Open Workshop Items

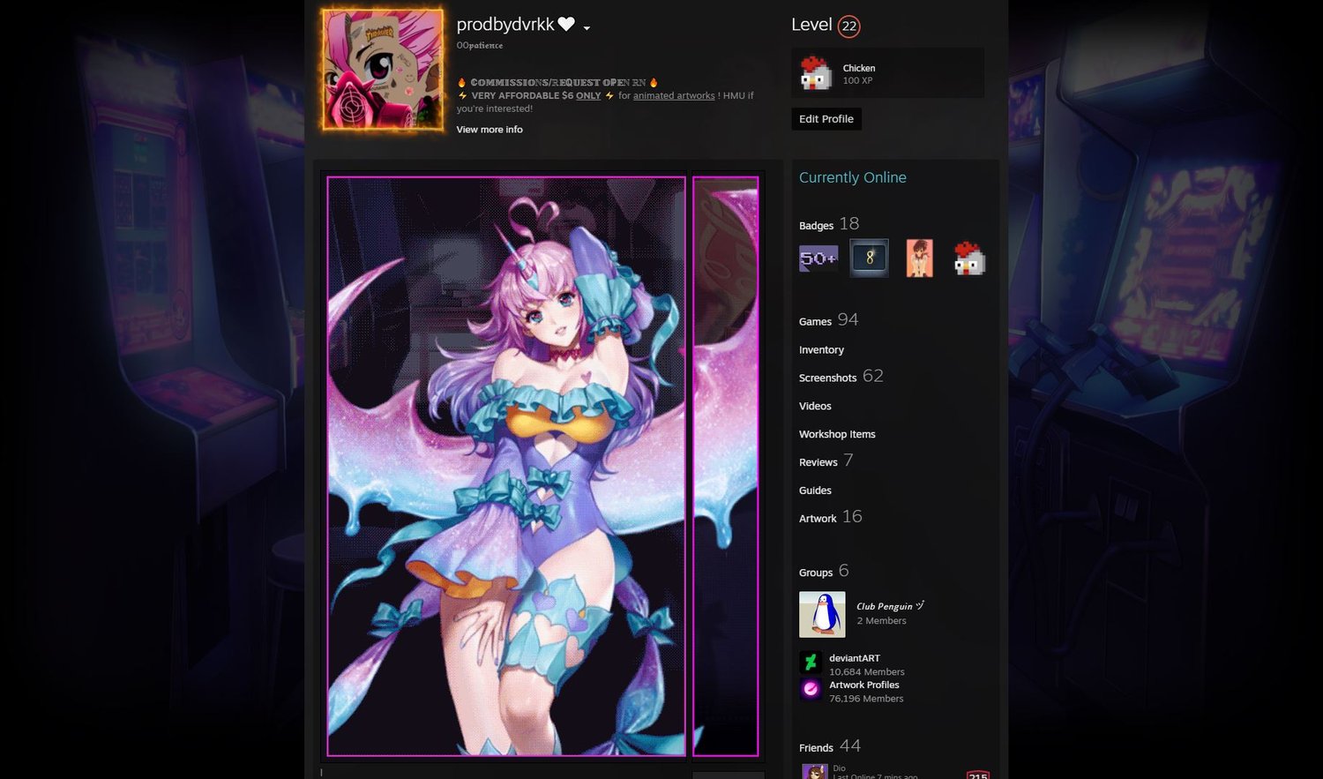[x=837, y=434]
